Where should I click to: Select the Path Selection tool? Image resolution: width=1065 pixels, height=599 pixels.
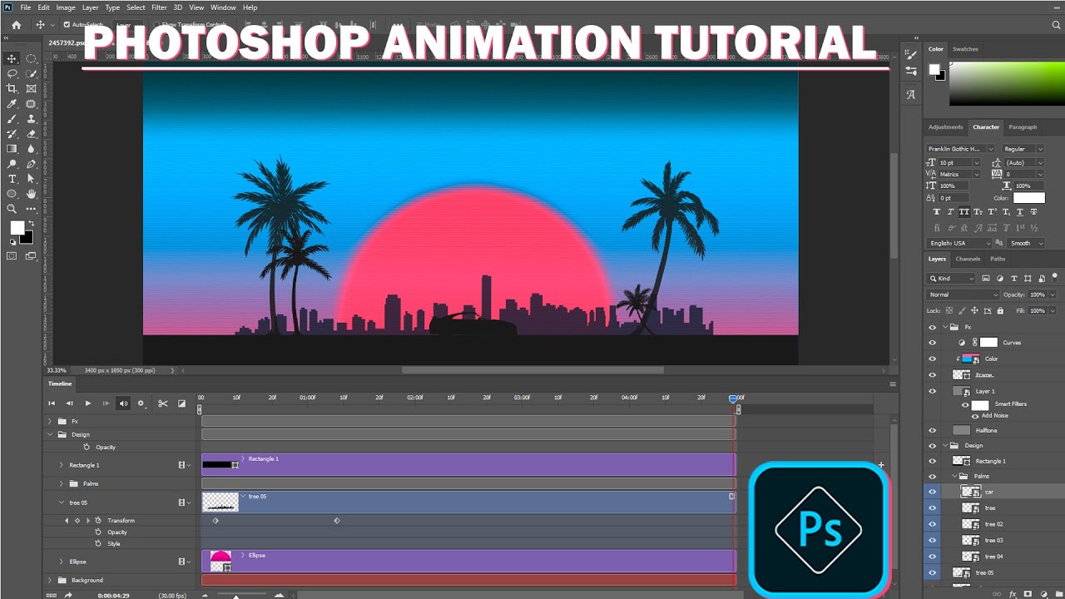(x=31, y=179)
